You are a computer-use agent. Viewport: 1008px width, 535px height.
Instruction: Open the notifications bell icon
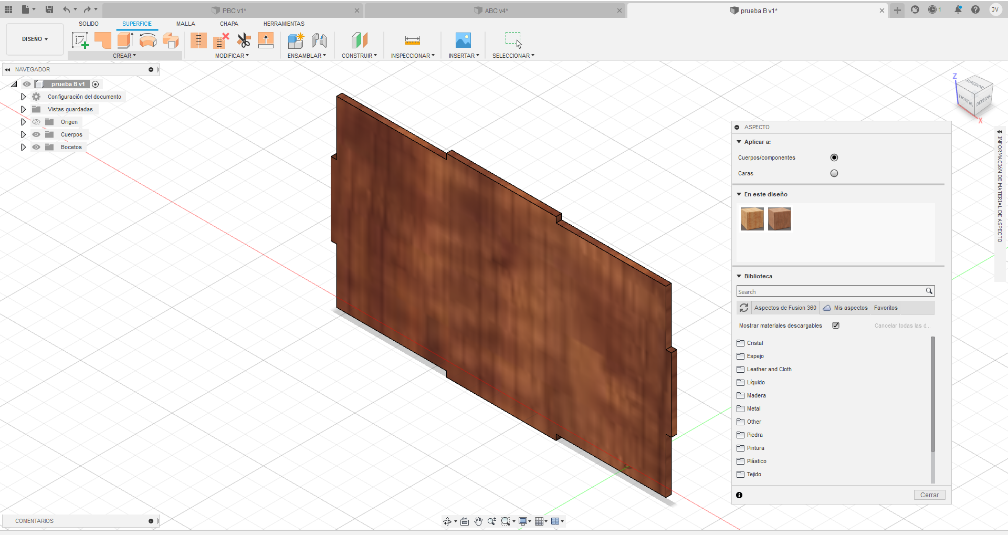click(958, 9)
